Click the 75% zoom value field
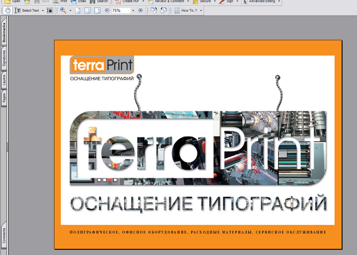The width and height of the screenshot is (357, 255). pyautogui.click(x=121, y=10)
